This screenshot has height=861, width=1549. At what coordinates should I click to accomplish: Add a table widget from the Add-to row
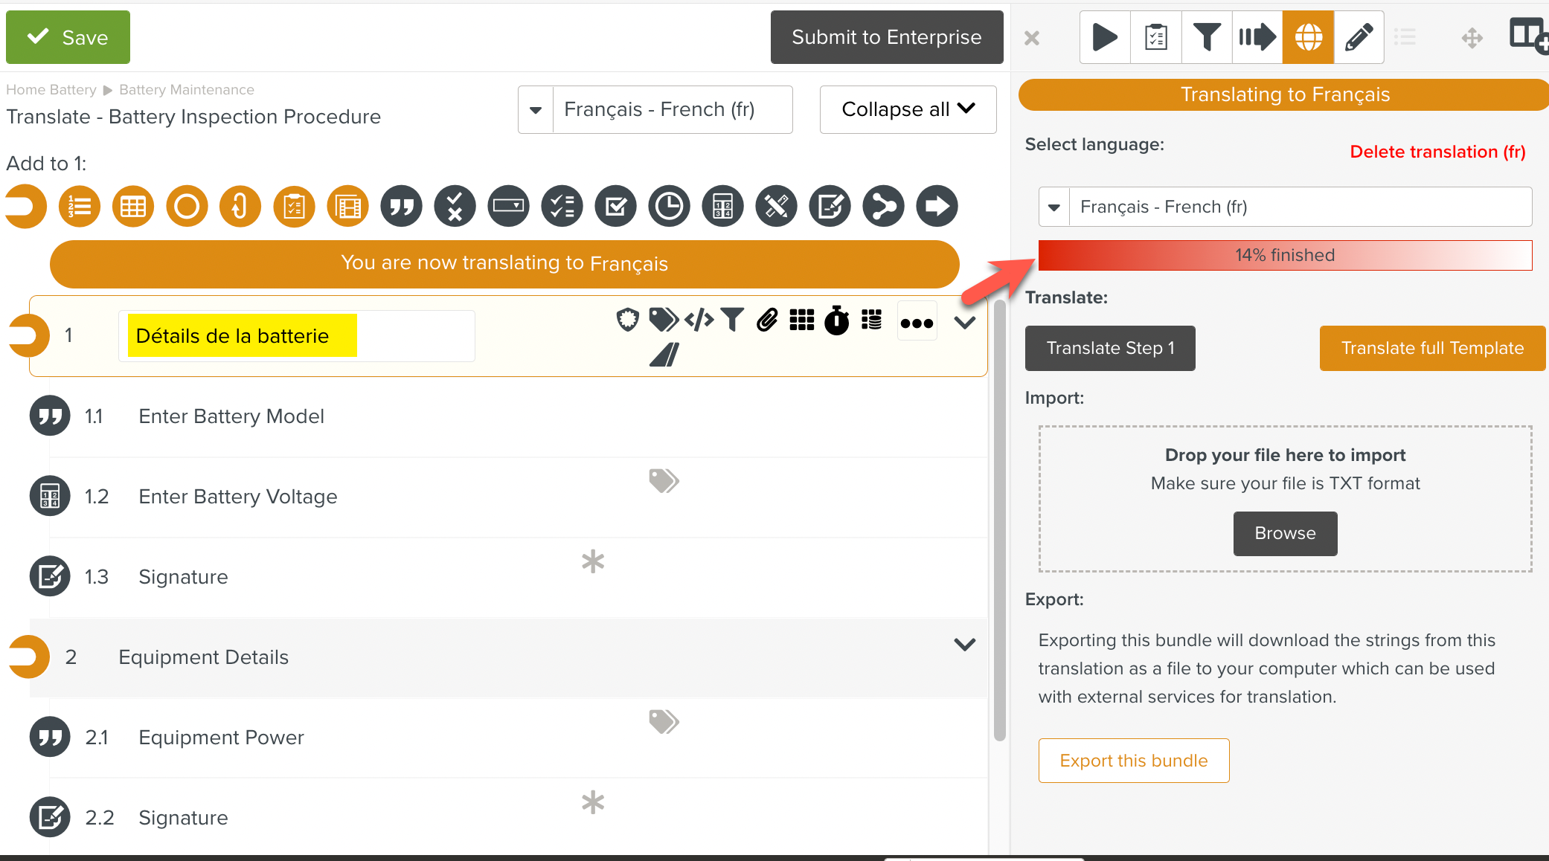[x=133, y=206]
